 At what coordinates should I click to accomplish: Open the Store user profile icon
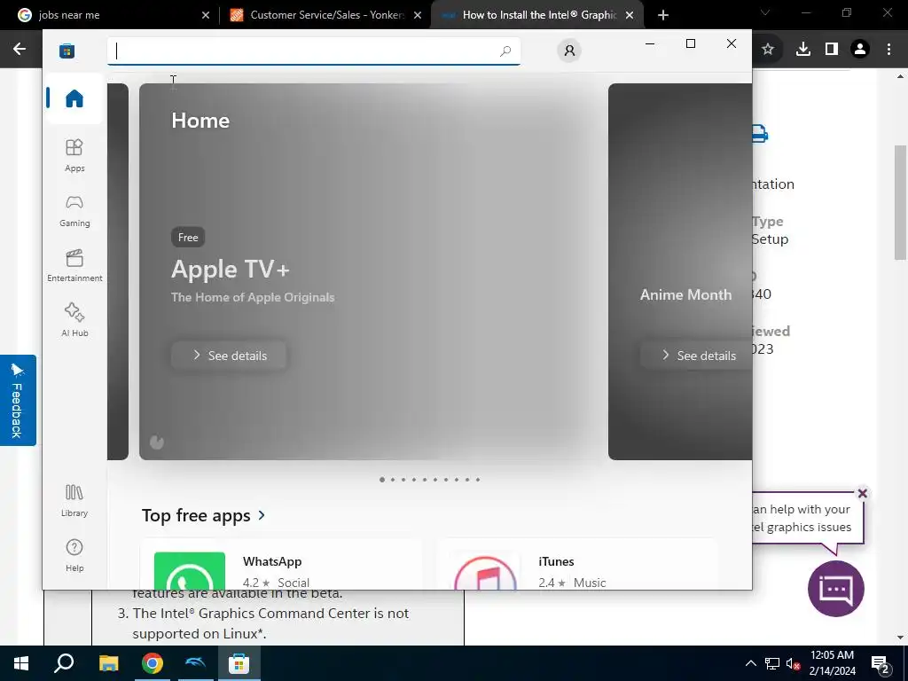click(569, 51)
